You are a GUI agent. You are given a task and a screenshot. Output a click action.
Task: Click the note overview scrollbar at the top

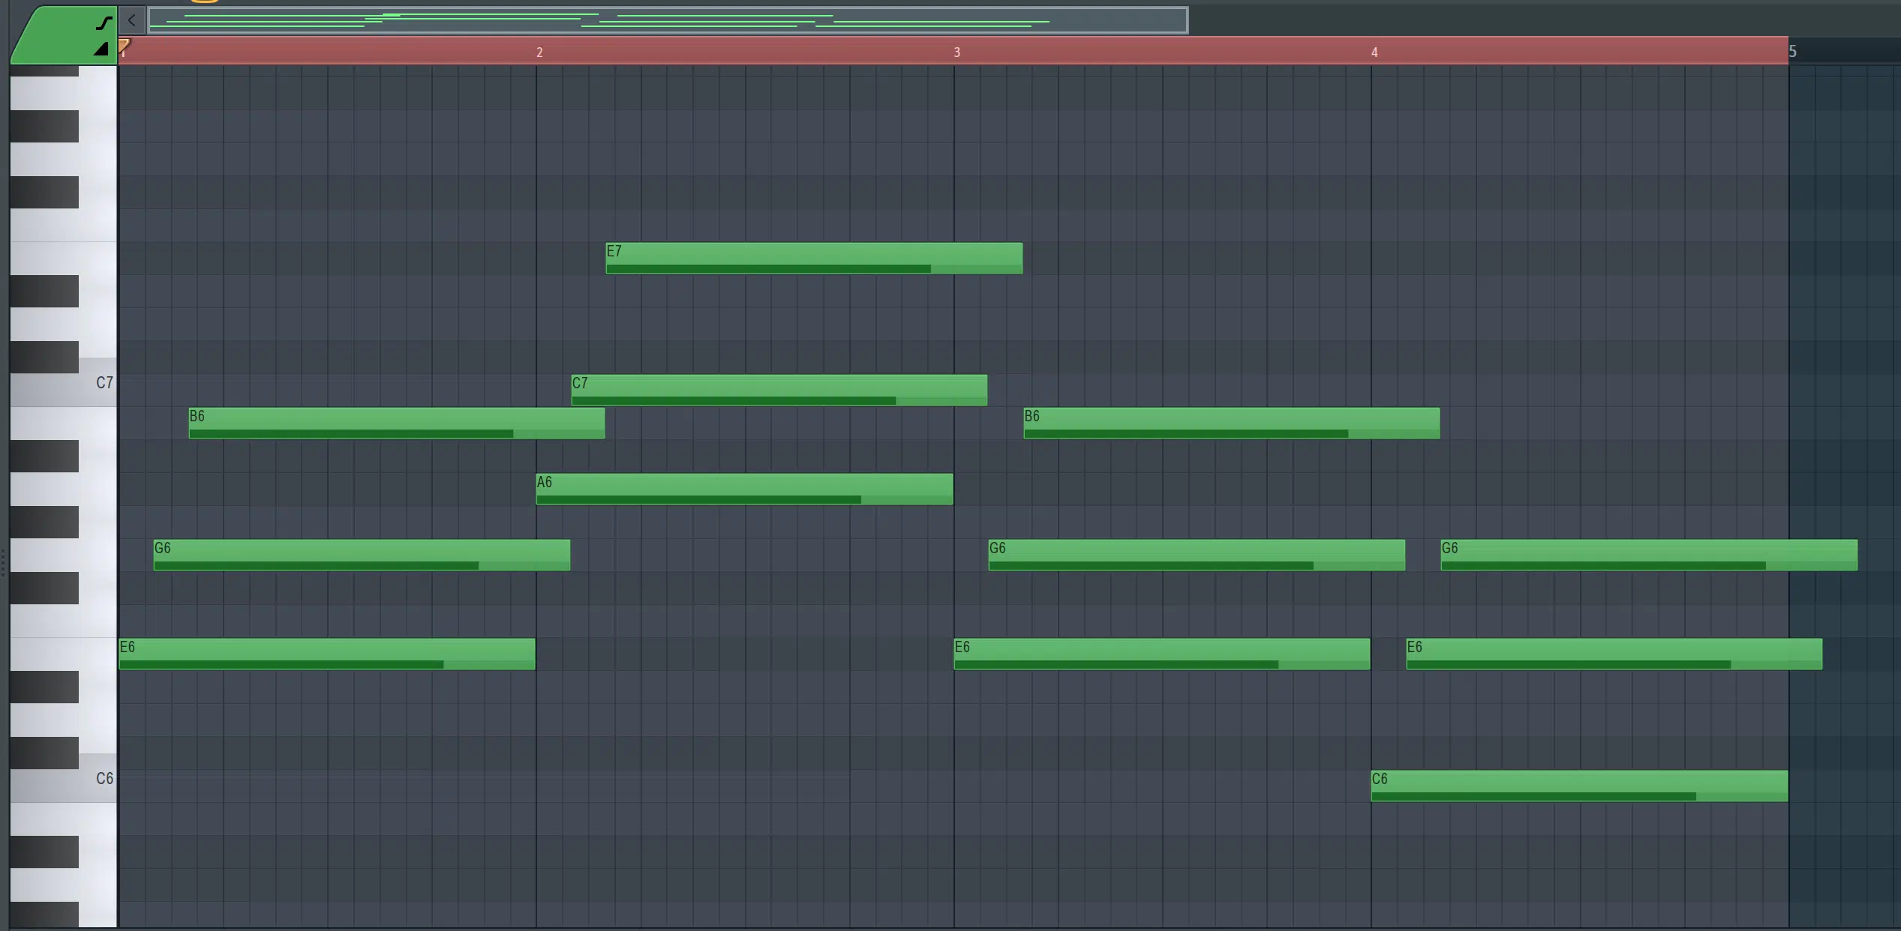[668, 20]
